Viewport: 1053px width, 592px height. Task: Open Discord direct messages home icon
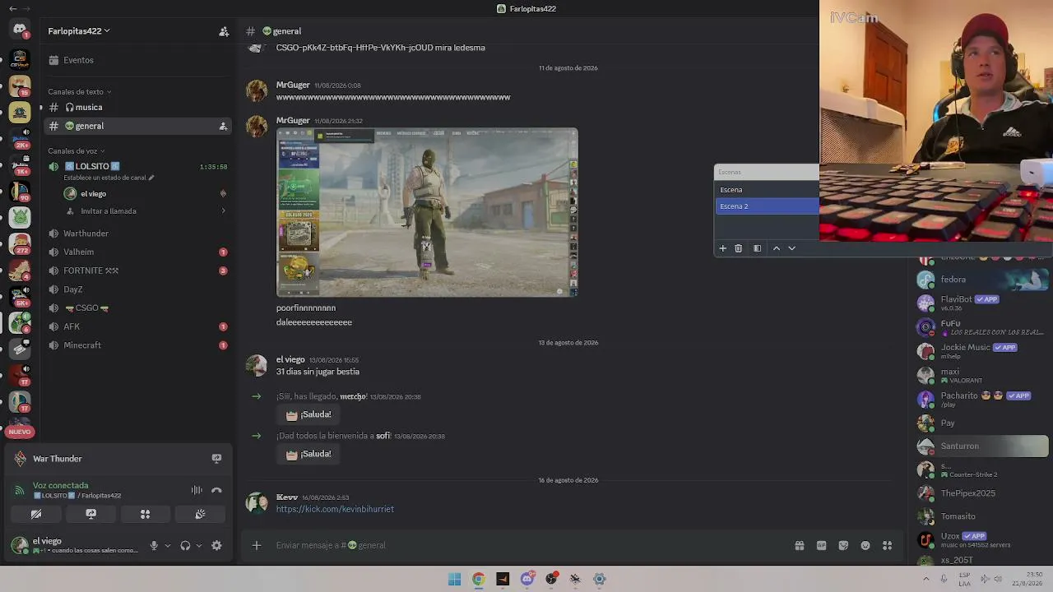tap(20, 30)
